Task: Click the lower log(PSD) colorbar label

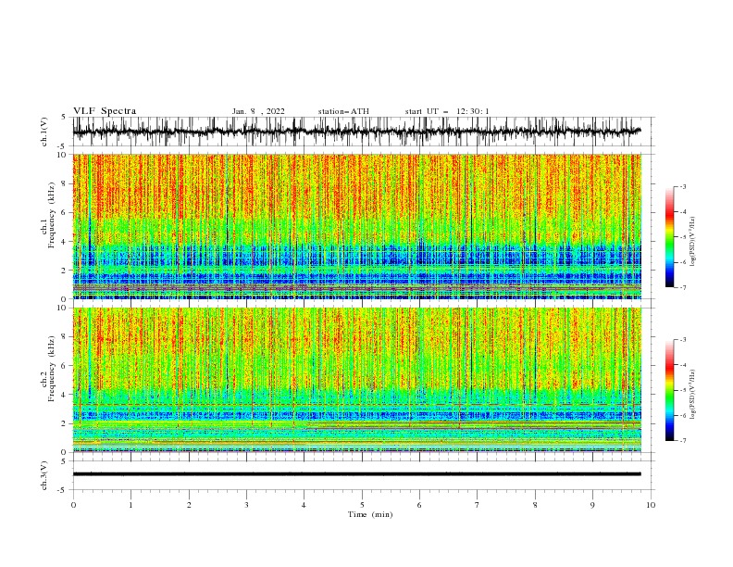Action: point(692,395)
